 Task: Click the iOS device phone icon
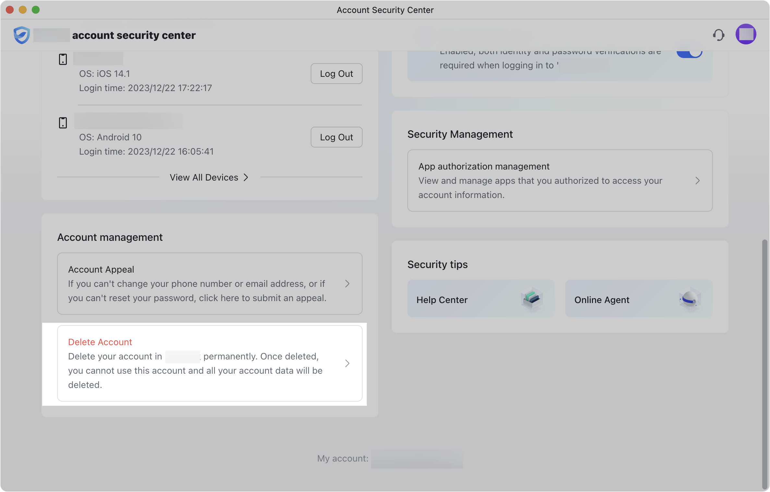tap(63, 59)
